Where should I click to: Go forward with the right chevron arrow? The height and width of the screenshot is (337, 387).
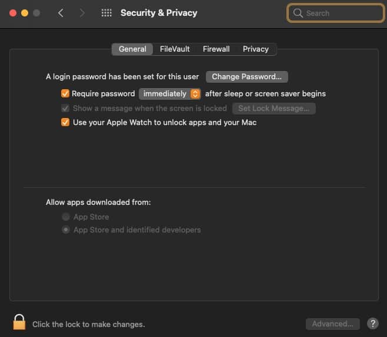click(82, 13)
